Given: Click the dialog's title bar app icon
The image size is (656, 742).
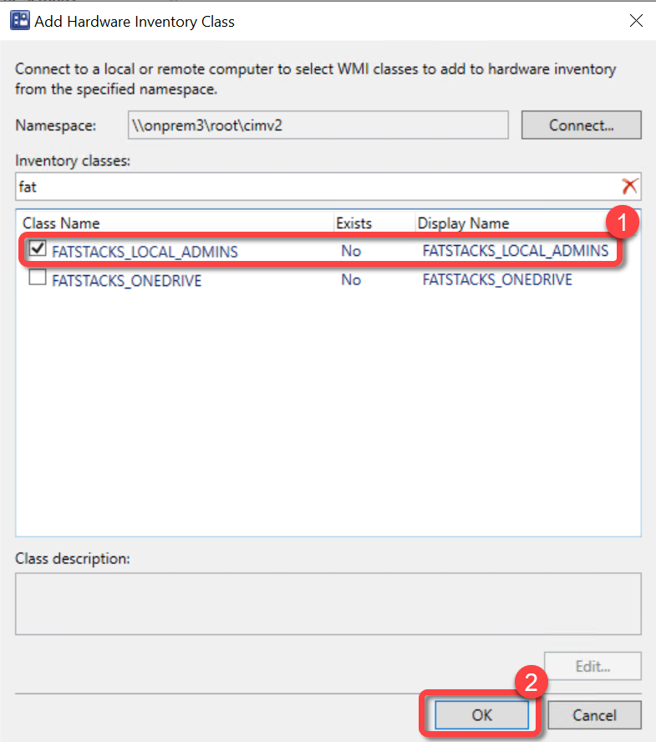Looking at the screenshot, I should 18,22.
